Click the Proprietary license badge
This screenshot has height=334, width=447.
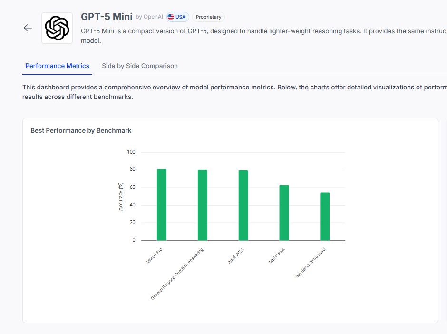(x=208, y=17)
